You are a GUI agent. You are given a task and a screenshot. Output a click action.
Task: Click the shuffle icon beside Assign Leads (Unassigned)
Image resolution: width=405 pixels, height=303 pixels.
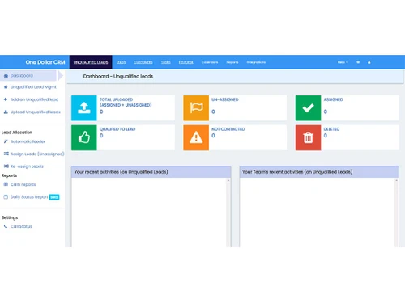6,154
